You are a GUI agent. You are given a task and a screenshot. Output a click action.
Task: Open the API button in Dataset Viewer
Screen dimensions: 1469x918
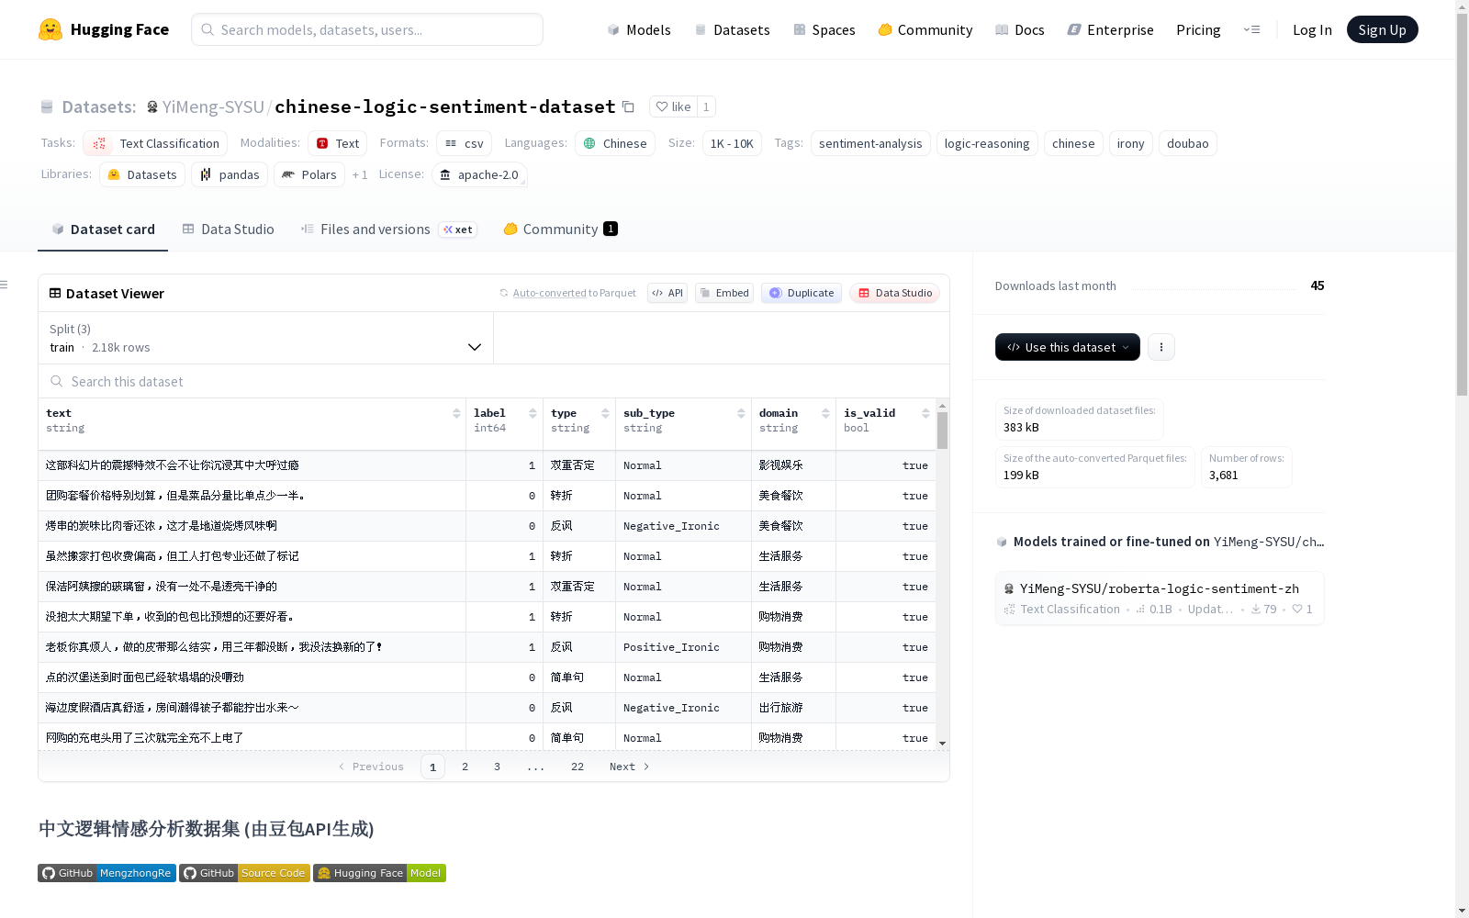(667, 293)
